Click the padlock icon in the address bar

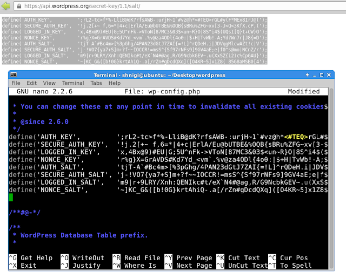[19, 6]
